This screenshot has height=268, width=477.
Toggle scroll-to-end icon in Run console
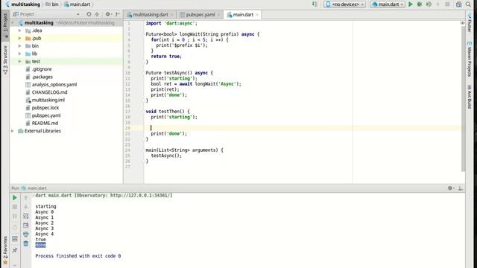[26, 225]
